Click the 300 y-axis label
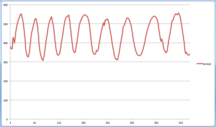The width and height of the screenshot is (216, 127). [5, 62]
